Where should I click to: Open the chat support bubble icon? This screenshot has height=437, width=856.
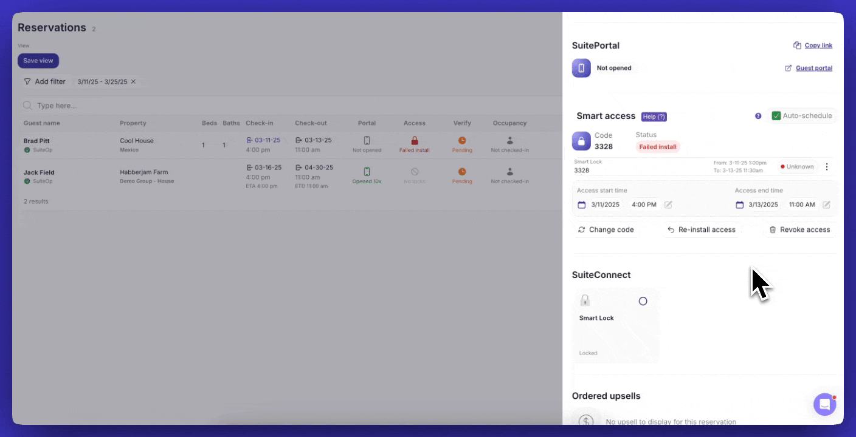click(x=824, y=404)
